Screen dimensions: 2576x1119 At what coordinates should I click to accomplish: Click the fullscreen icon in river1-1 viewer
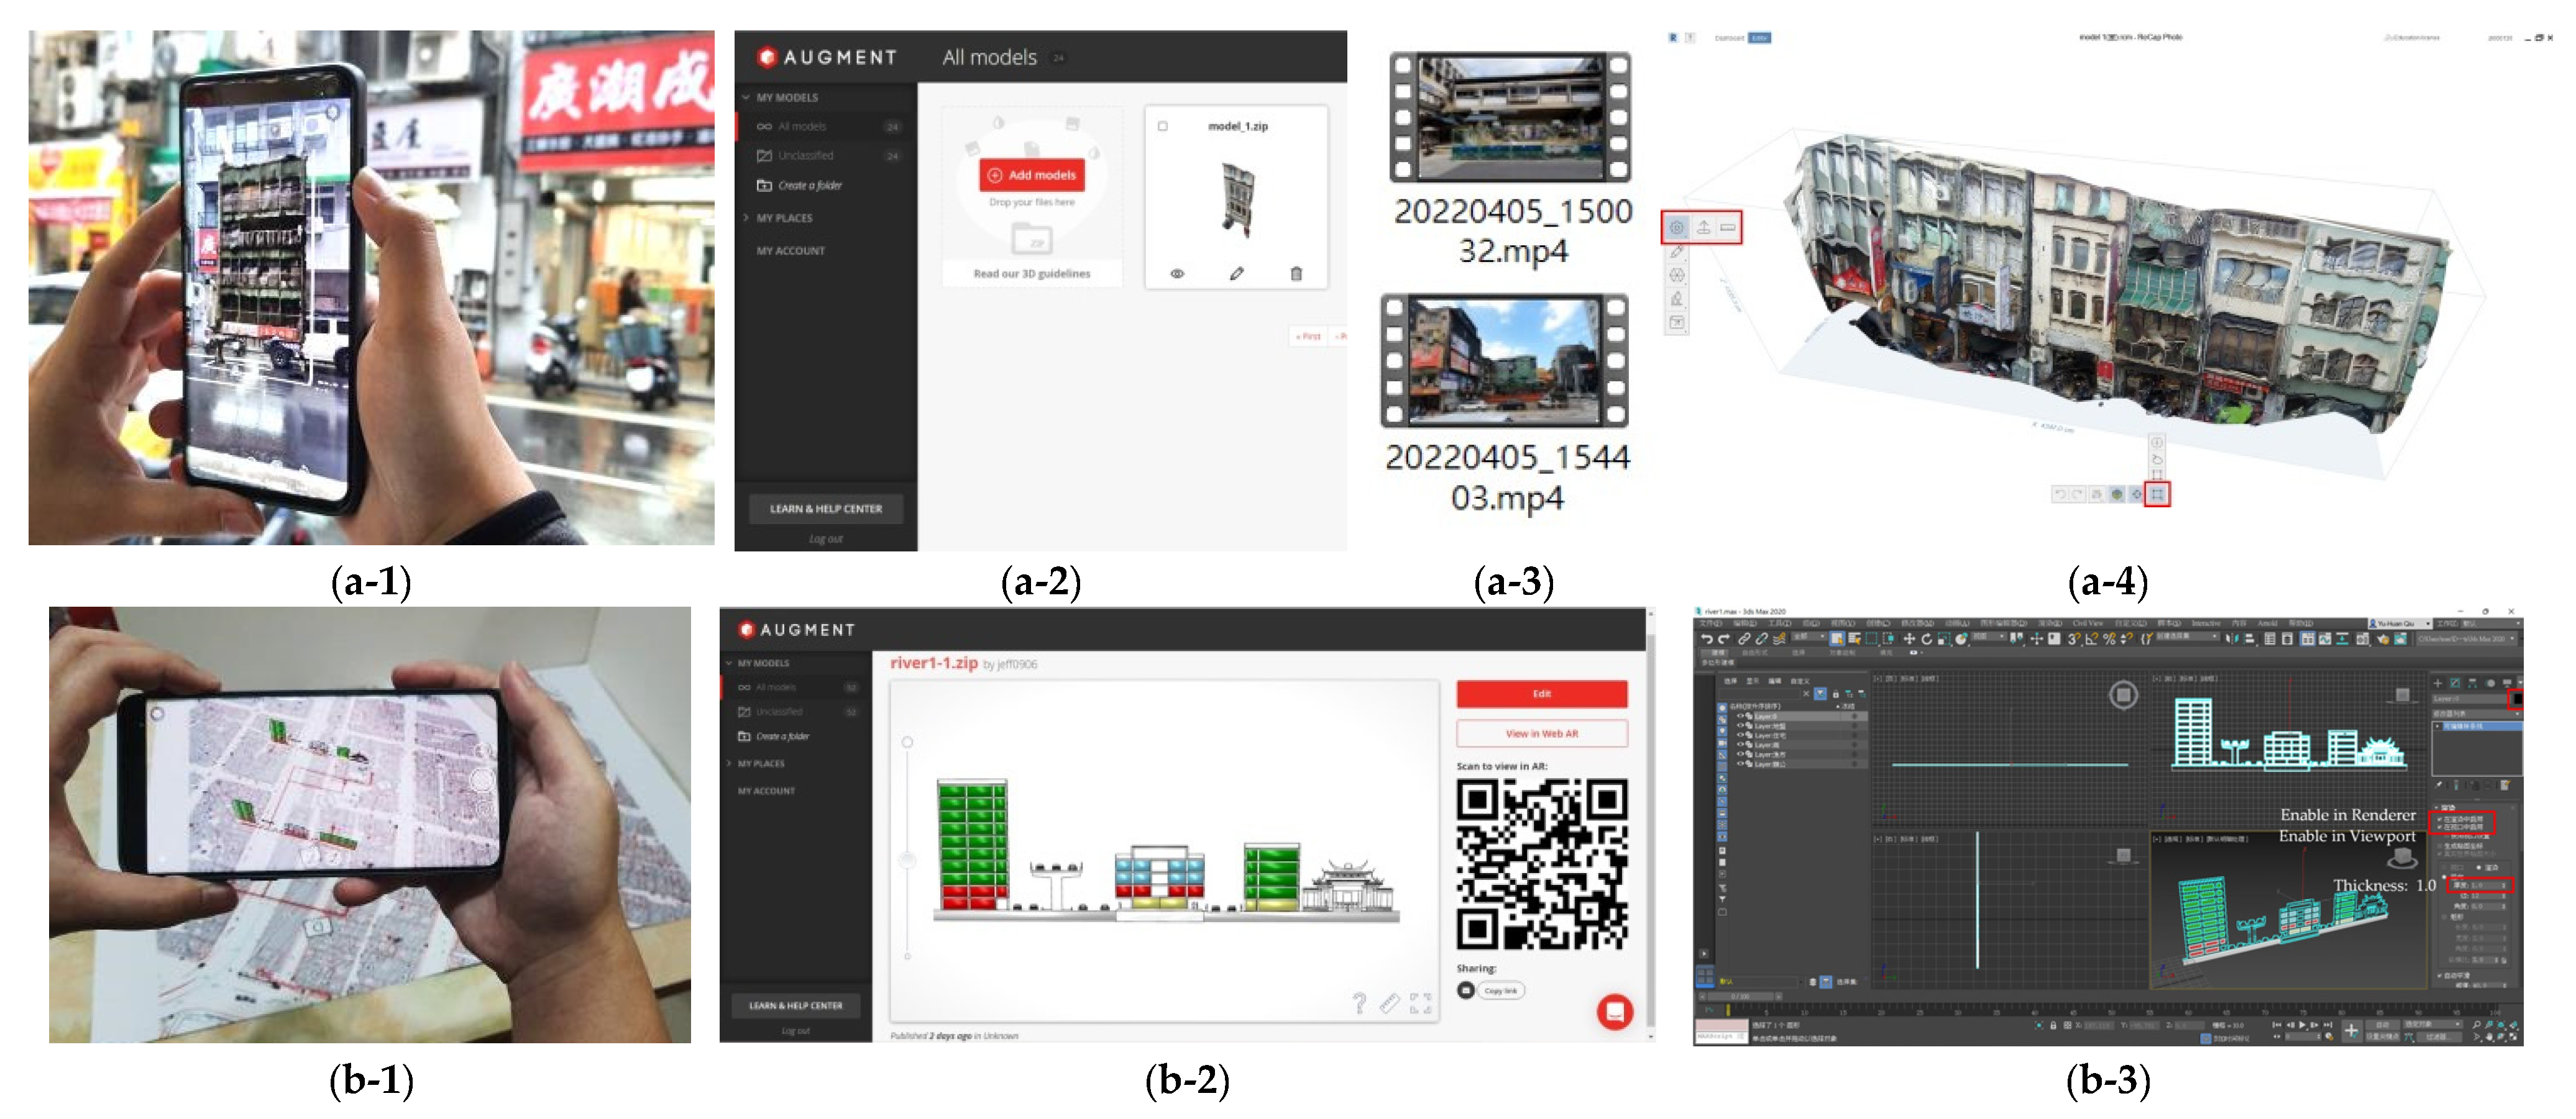(1420, 1003)
